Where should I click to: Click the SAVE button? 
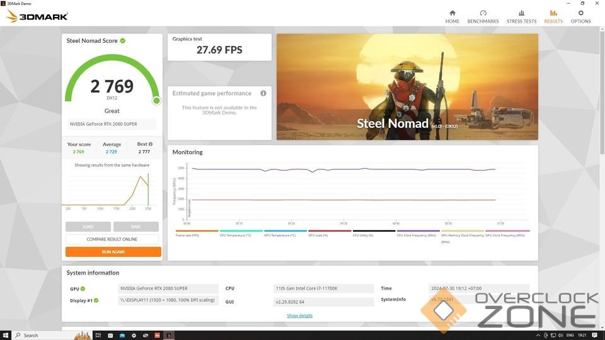pyautogui.click(x=136, y=227)
